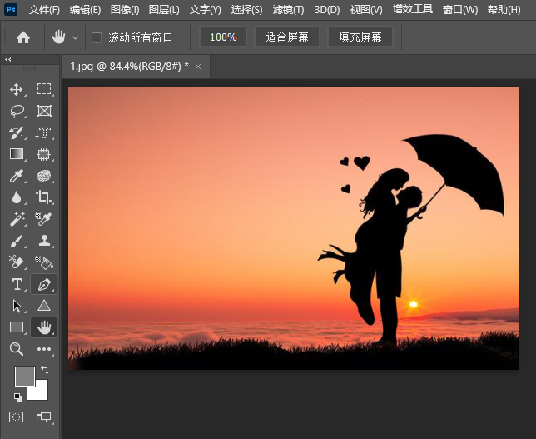Select the Horizontal Type tool
Viewport: 536px width, 439px height.
tap(17, 284)
